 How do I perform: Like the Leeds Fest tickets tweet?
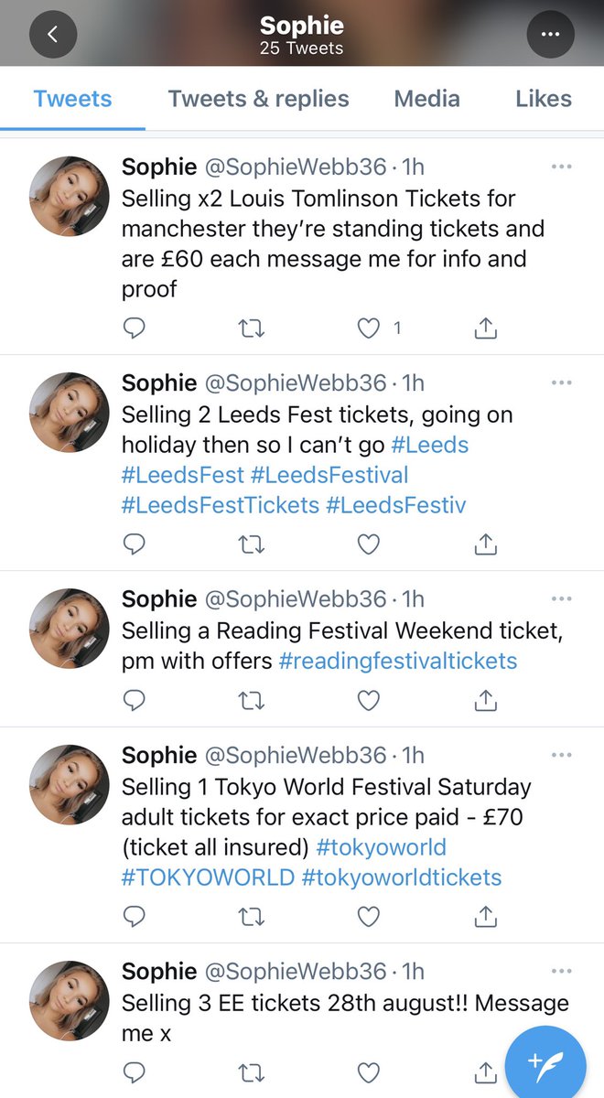pos(369,544)
